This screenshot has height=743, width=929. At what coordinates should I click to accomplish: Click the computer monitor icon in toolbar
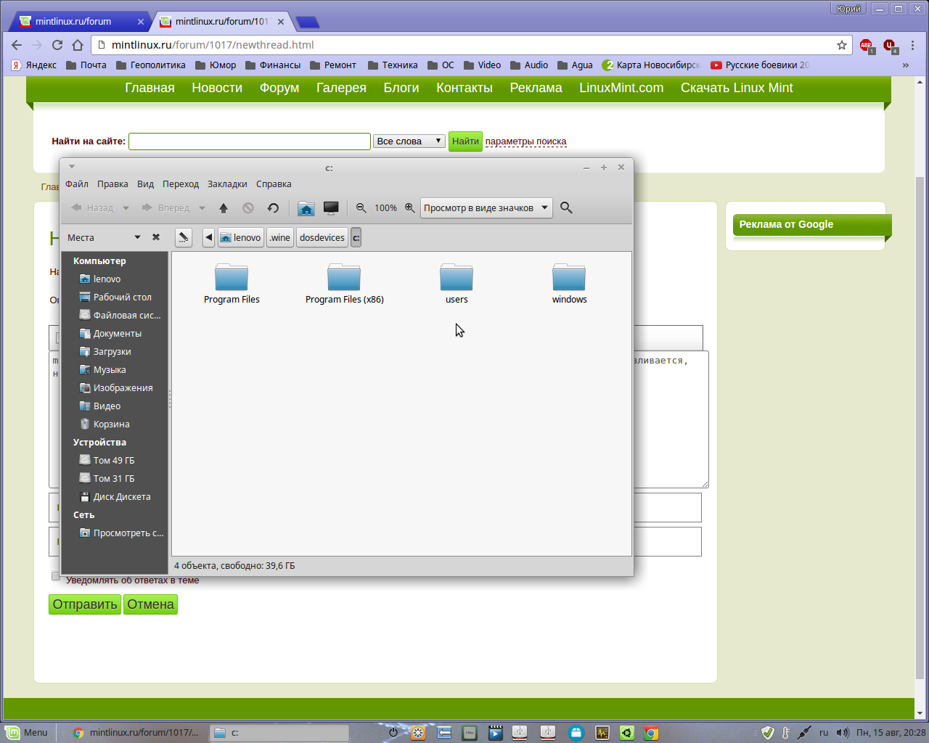point(331,208)
